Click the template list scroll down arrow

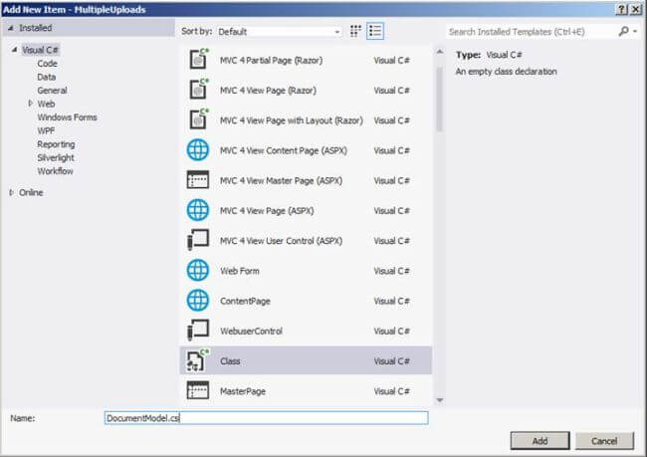tap(439, 400)
